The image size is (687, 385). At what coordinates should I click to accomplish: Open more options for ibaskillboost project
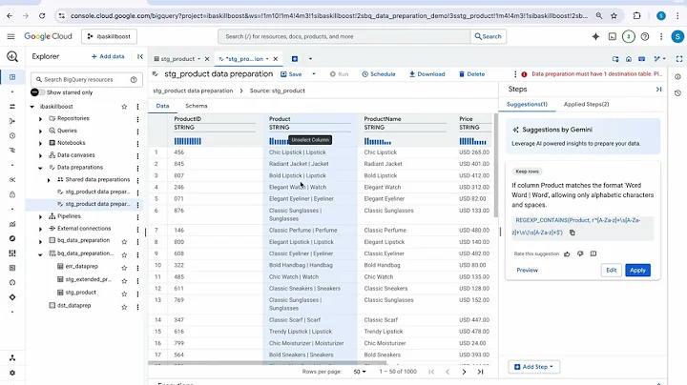pos(137,107)
